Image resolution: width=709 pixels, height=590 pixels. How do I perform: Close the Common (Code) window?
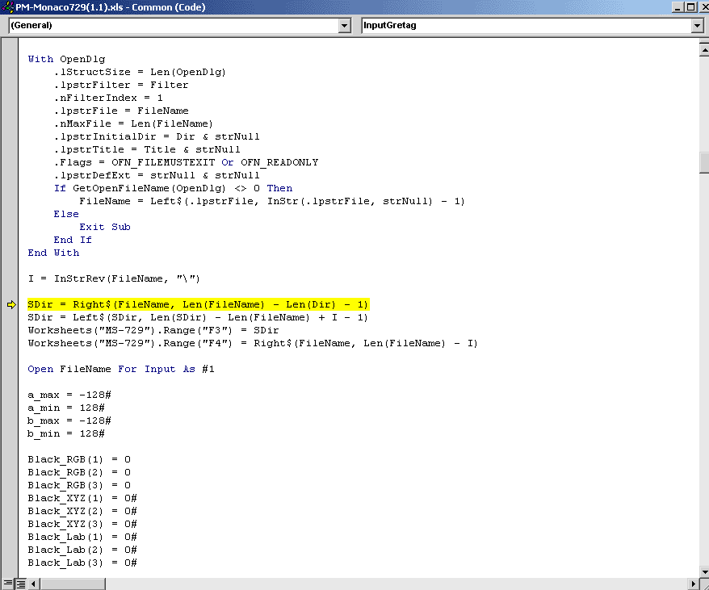coord(703,7)
